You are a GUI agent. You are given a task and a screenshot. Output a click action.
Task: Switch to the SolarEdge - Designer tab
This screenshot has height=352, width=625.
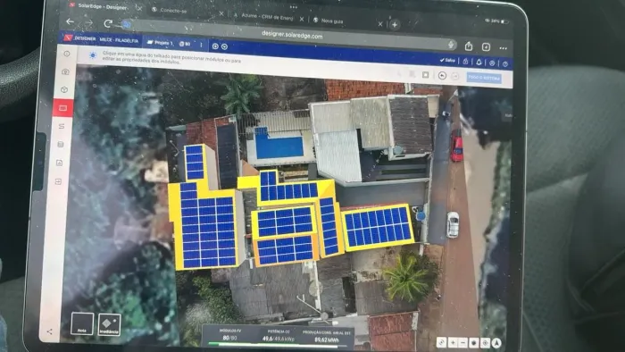click(103, 7)
